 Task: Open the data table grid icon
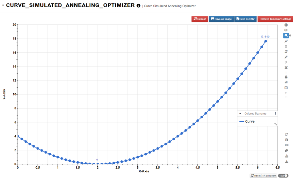286,88
